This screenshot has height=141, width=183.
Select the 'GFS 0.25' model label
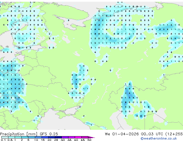tap(49, 134)
